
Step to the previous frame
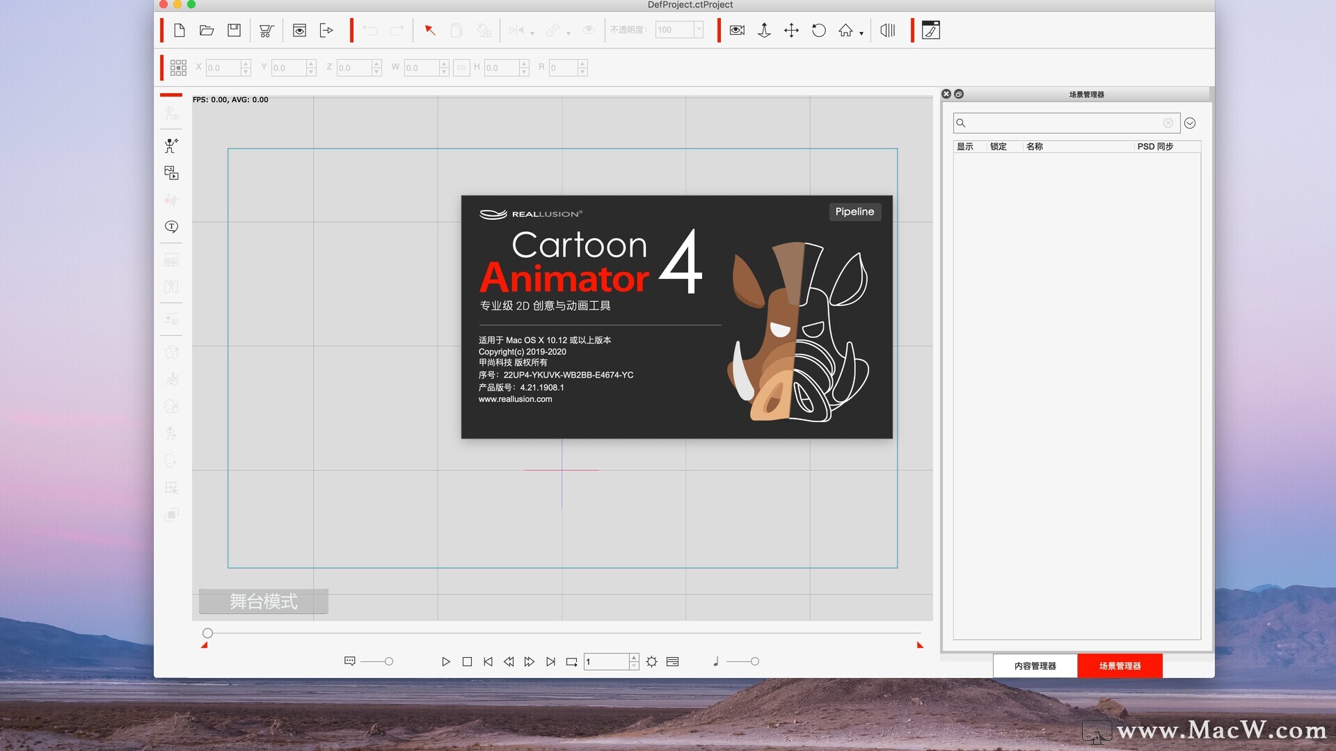tap(509, 662)
